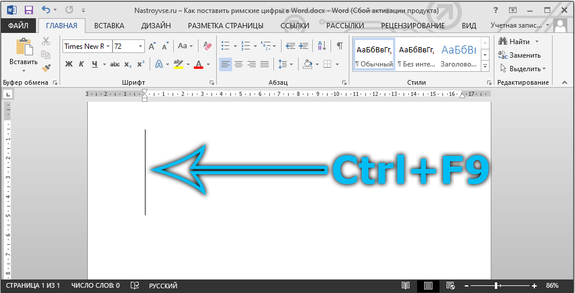This screenshot has width=575, height=293.
Task: Switch to the РЕЦЕНЗИРОВАНИЕ tab
Action: 412,26
